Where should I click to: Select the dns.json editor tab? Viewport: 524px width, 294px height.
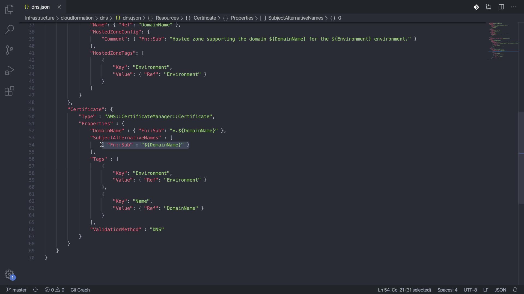coord(40,7)
